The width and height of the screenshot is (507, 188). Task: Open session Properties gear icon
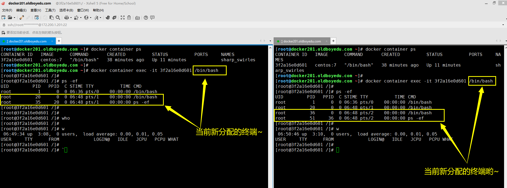tap(37, 18)
